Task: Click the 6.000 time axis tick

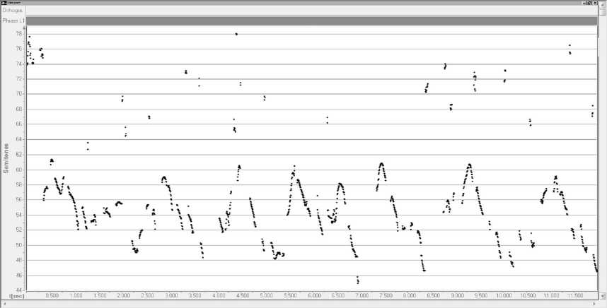Action: coord(314,295)
